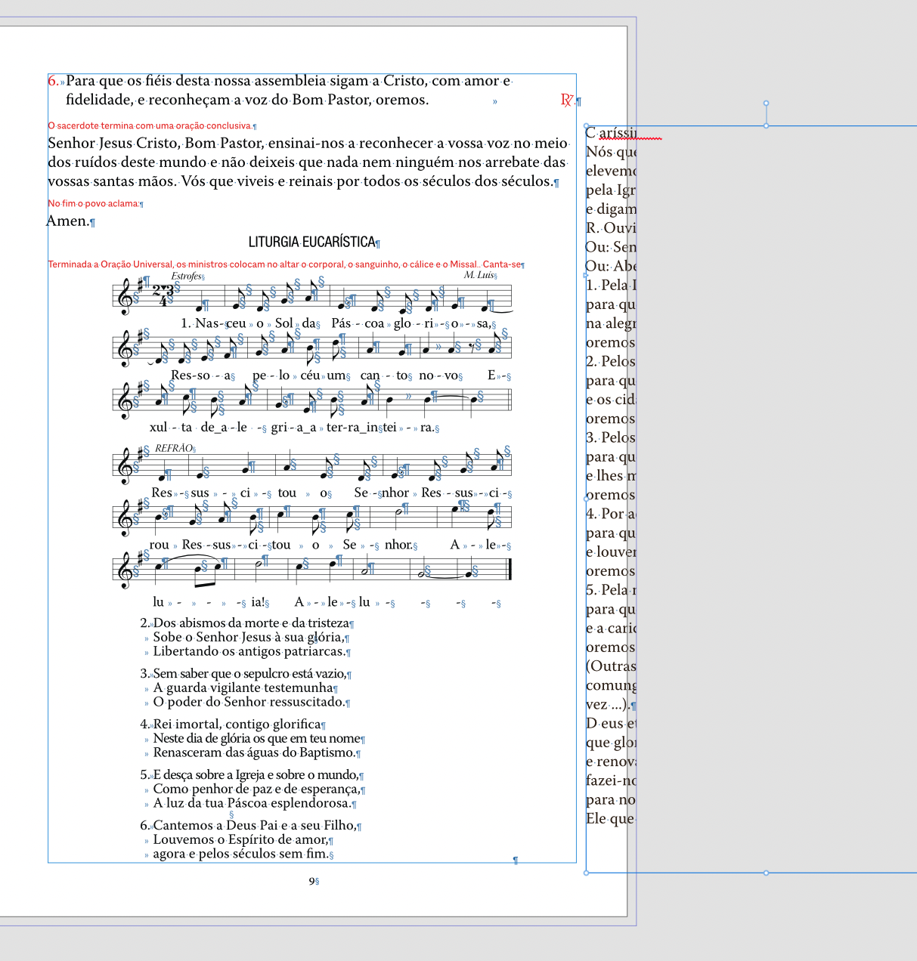The height and width of the screenshot is (961, 917).
Task: Click the right-frame line starting "Ele que"
Action: (612, 819)
